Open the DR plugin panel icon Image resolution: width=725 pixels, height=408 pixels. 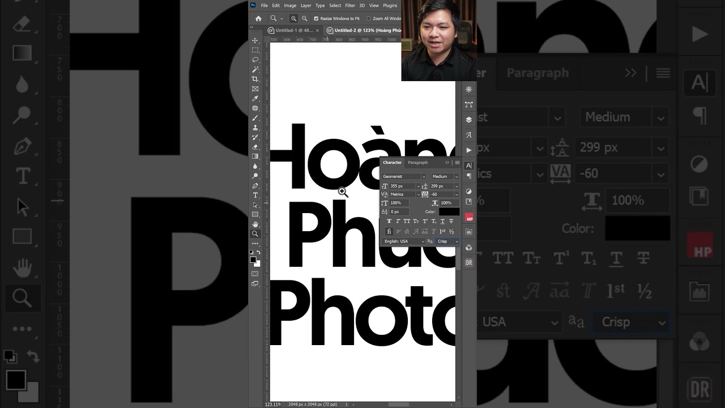(x=469, y=262)
